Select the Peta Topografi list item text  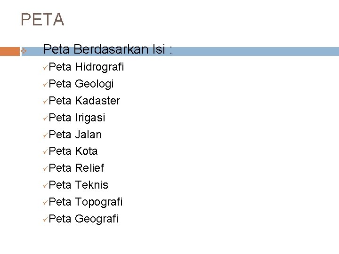pyautogui.click(x=86, y=202)
